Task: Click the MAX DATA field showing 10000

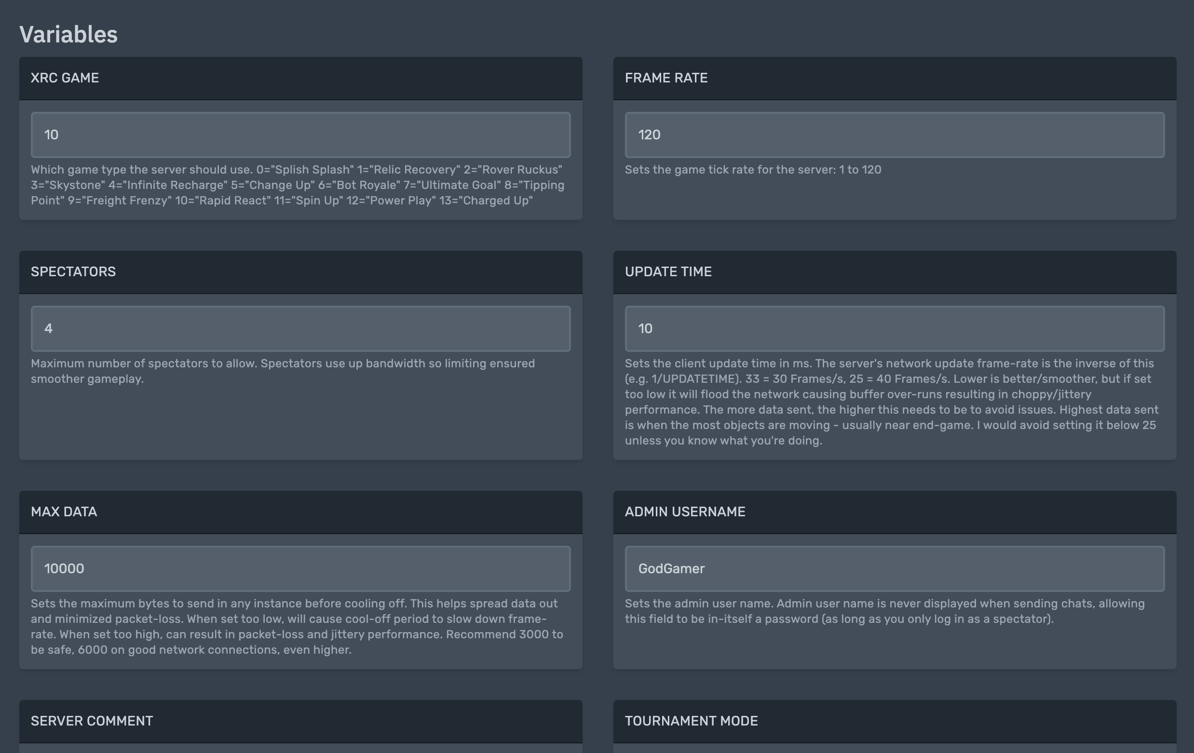Action: click(300, 568)
